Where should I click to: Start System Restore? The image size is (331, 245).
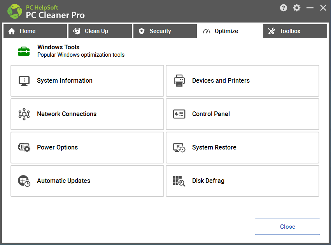243,148
